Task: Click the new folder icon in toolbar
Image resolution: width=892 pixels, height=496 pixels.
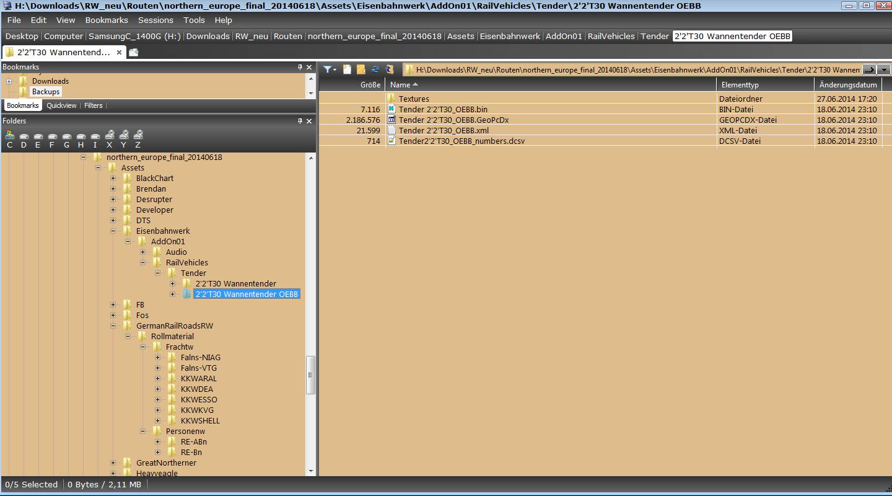Action: tap(361, 69)
